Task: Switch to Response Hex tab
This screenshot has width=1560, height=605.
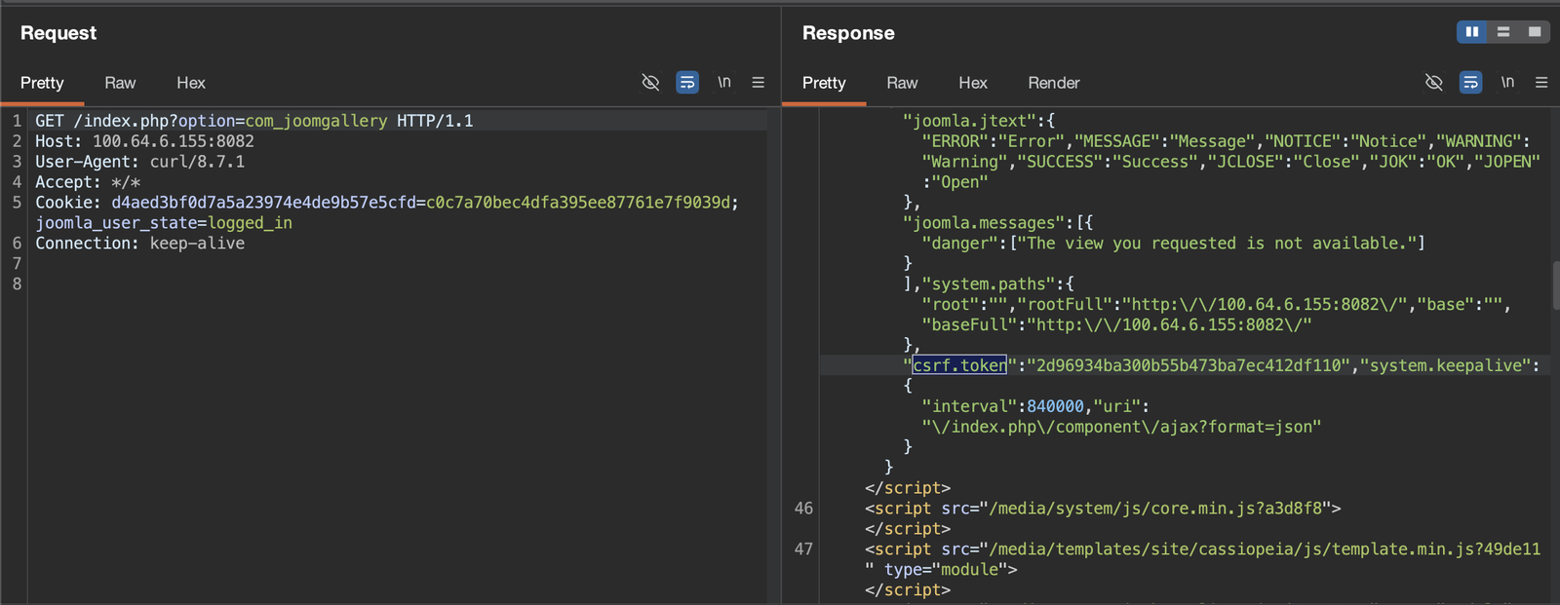Action: [973, 83]
